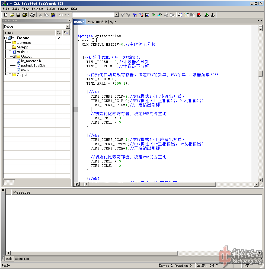The image size is (265, 269).
Task: Click the Save All icon
Action: point(25,15)
